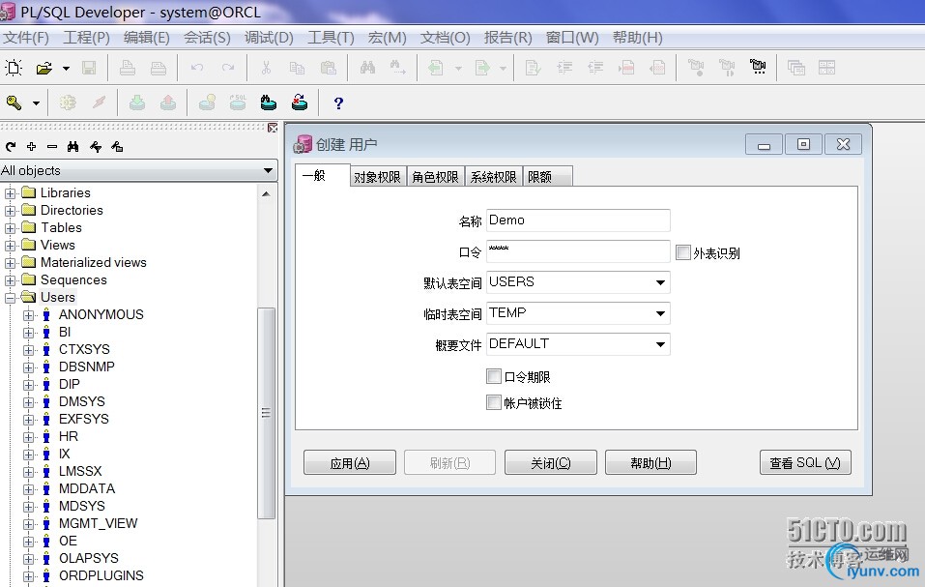Click the 刷新(R) button
The height and width of the screenshot is (587, 925).
pos(449,462)
